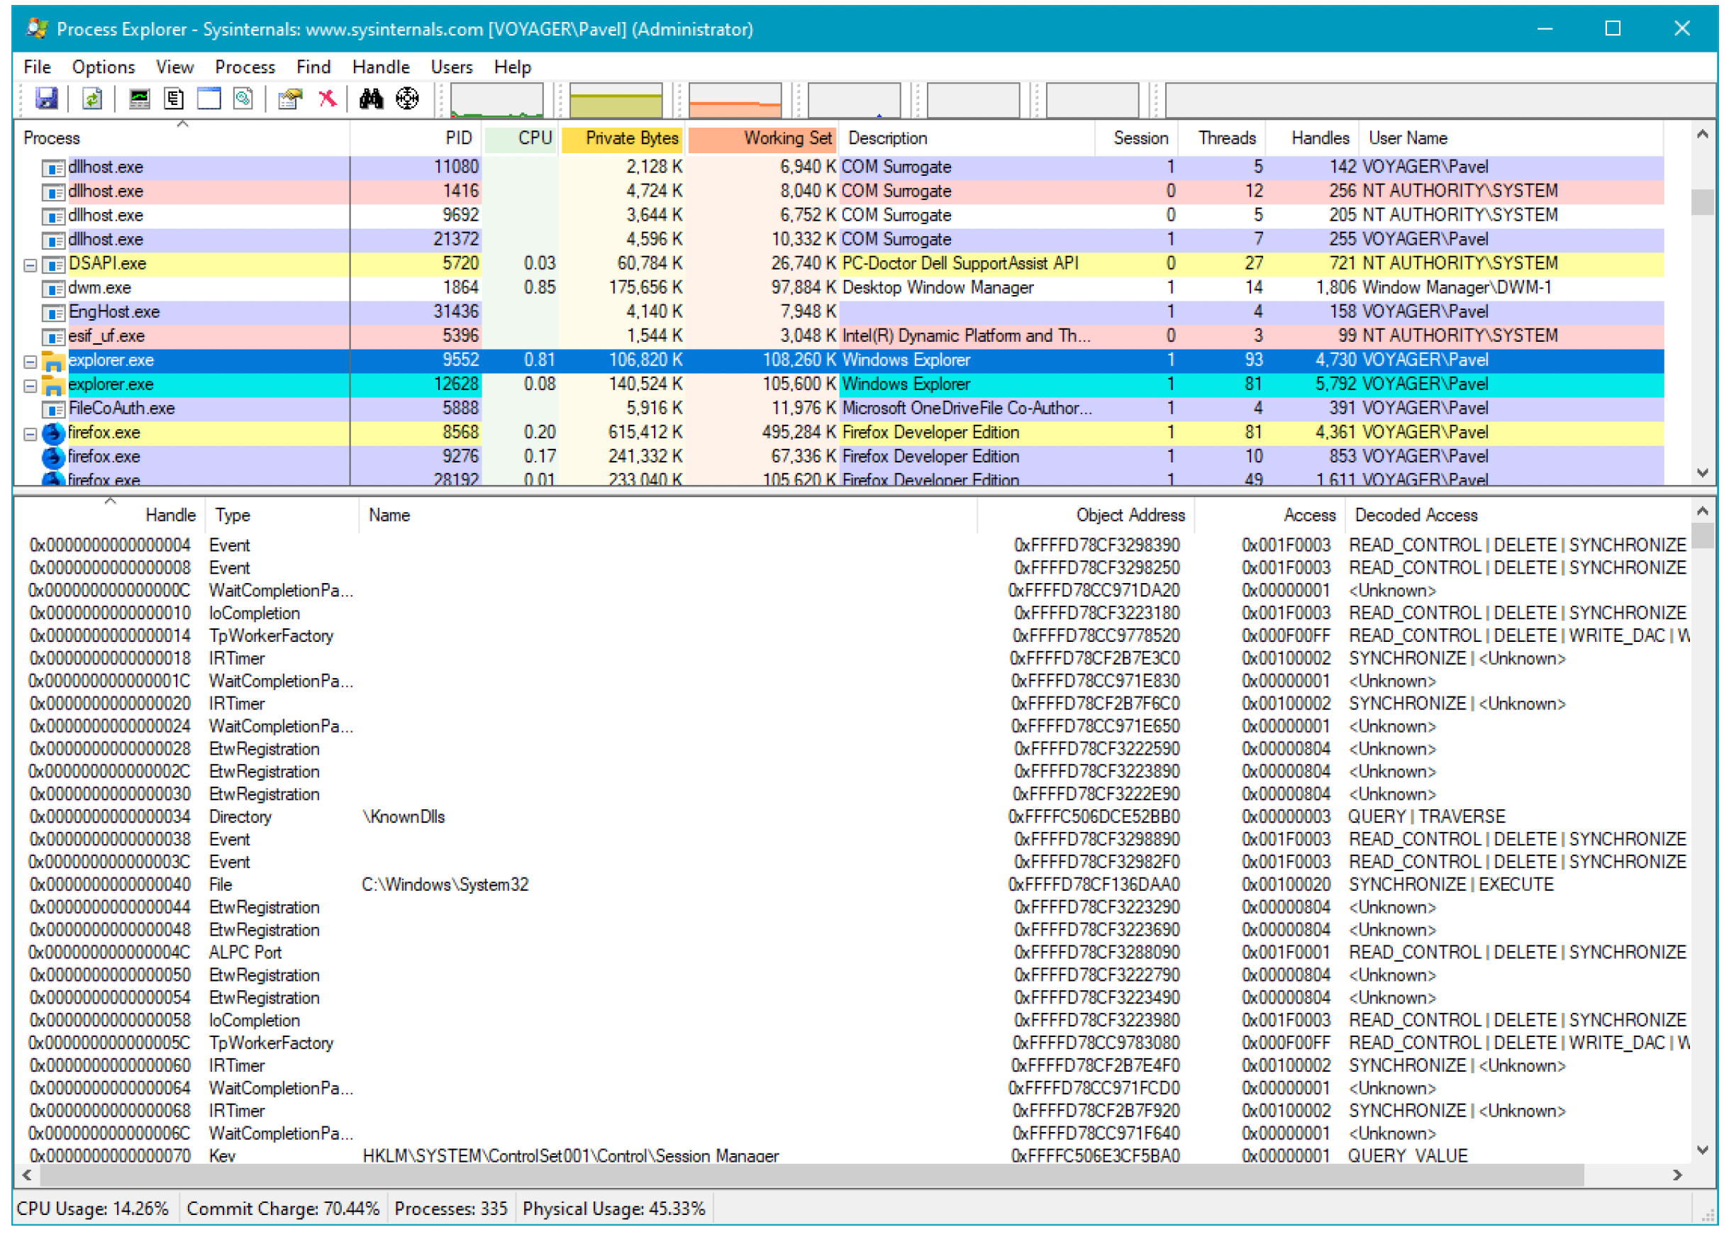Collapse the explorer.exe PID 12628 tree node
Viewport: 1729px width, 1237px height.
point(30,386)
